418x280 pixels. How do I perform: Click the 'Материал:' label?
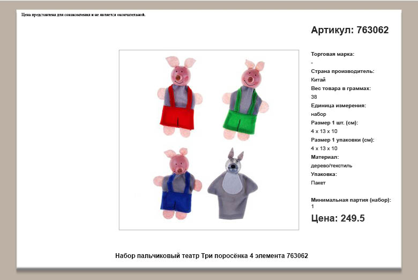pos(325,157)
